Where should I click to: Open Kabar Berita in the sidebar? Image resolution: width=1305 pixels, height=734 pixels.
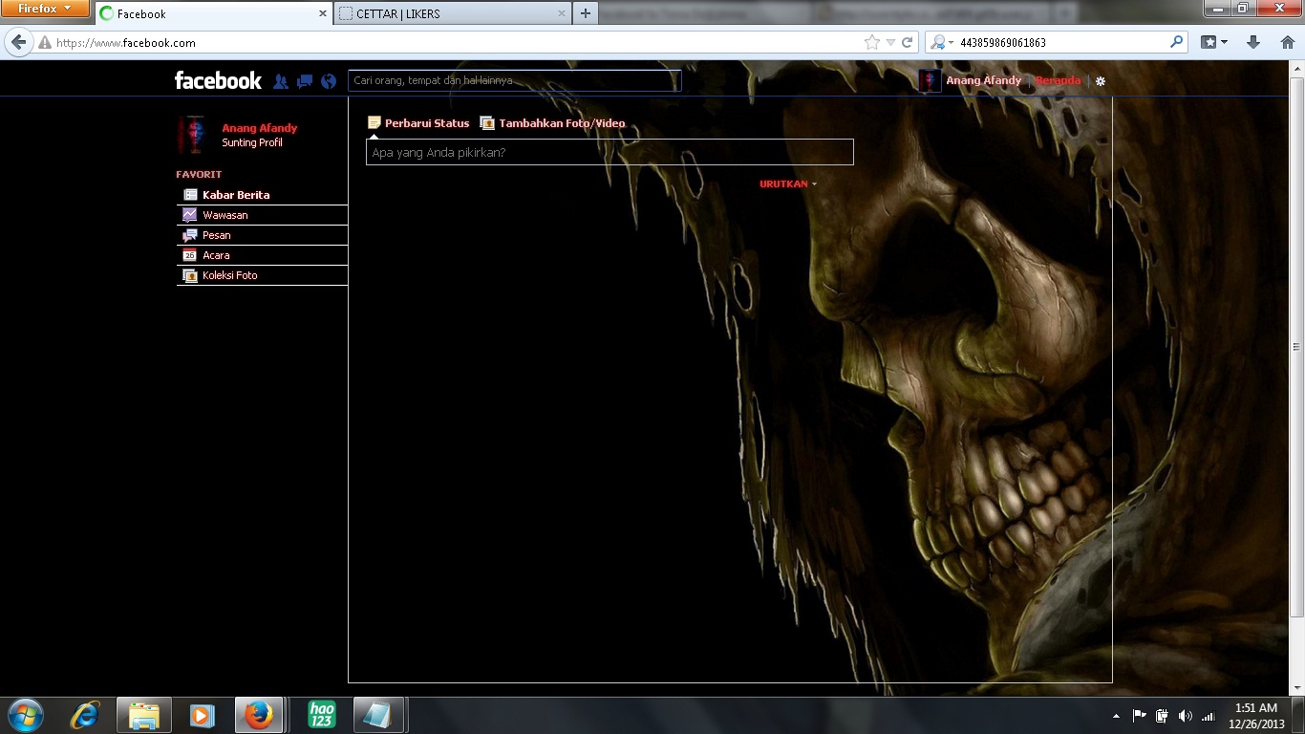[x=262, y=195]
